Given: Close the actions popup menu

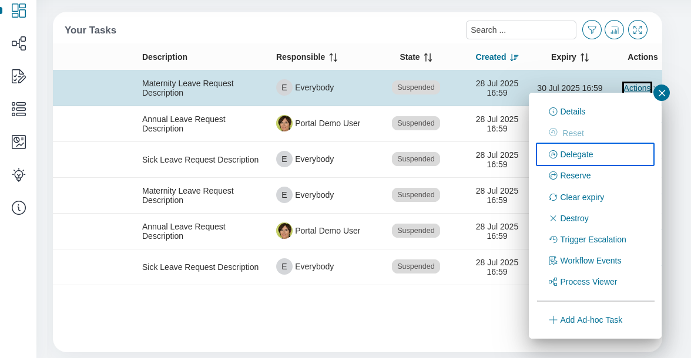Looking at the screenshot, I should point(662,93).
